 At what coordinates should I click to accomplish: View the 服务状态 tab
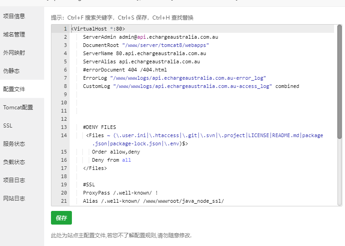click(x=14, y=144)
